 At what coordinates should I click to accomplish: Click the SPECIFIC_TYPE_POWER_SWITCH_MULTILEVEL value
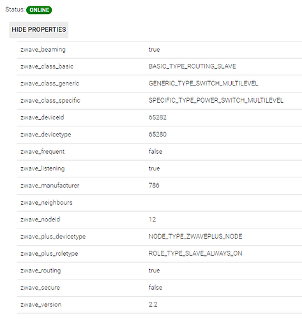point(216,100)
